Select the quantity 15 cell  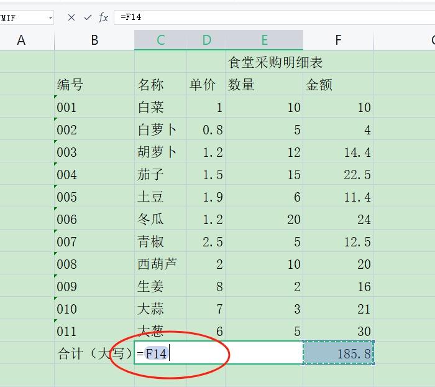[264, 174]
